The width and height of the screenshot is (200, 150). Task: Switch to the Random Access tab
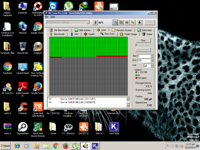coord(122,30)
